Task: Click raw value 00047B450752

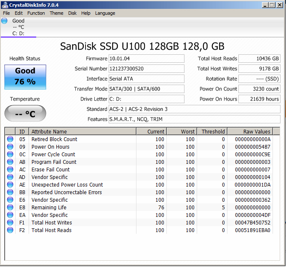Action: (253, 222)
